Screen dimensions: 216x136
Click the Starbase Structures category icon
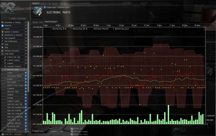tap(2, 51)
